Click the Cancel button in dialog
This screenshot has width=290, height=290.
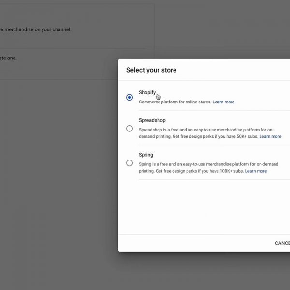pyautogui.click(x=282, y=243)
